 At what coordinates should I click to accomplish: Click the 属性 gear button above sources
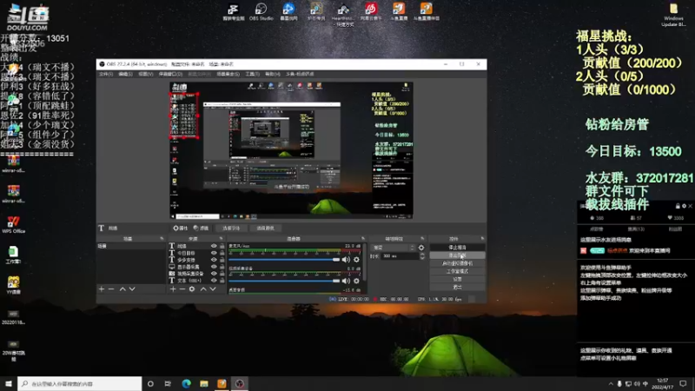(x=181, y=228)
